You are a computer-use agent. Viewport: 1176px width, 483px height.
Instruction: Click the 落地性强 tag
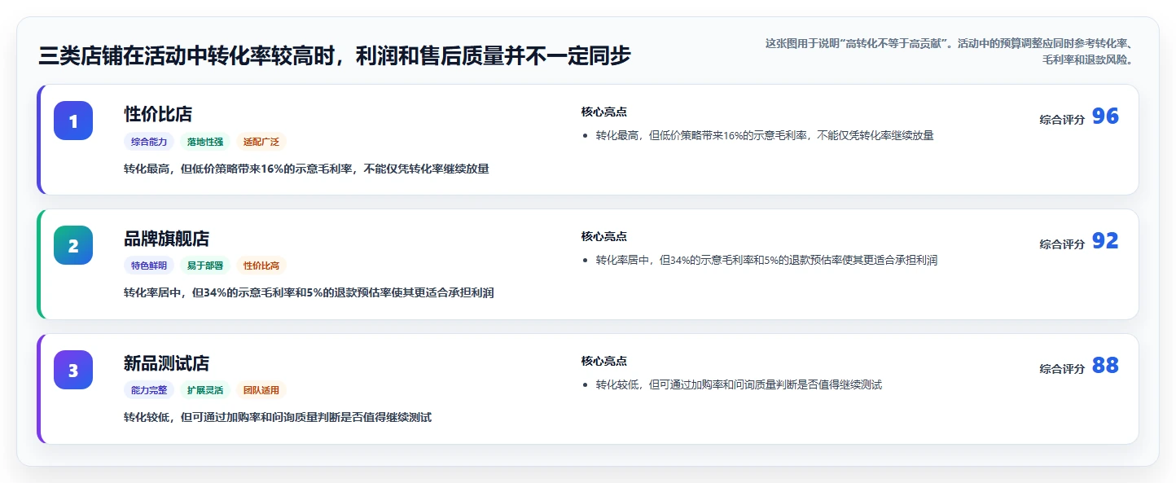coord(205,142)
